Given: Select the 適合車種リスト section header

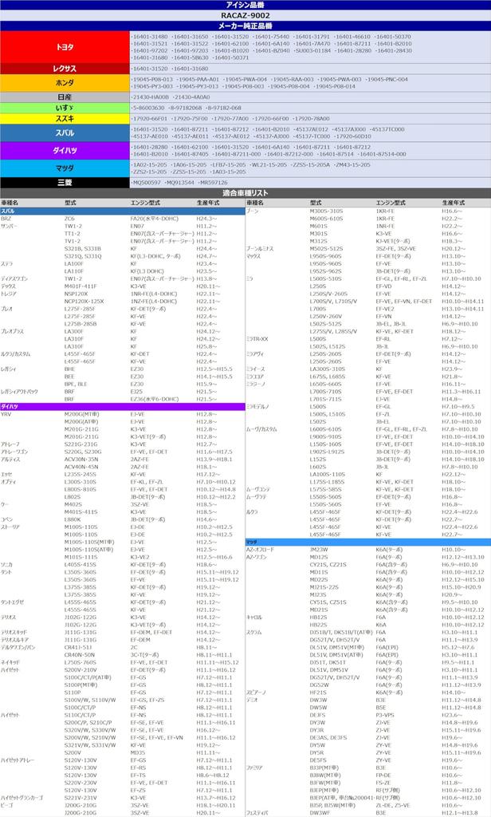Looking at the screenshot, I should (245, 193).
